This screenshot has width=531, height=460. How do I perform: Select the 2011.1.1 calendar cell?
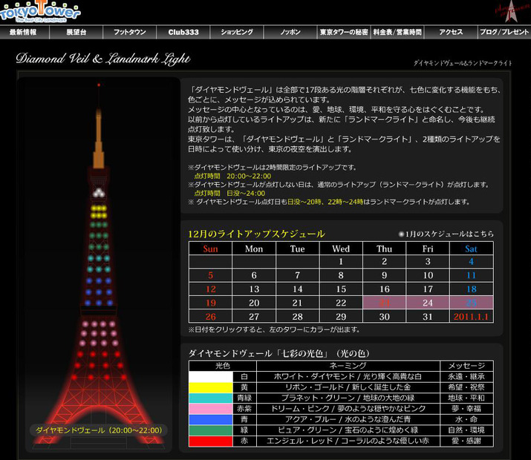pyautogui.click(x=472, y=317)
